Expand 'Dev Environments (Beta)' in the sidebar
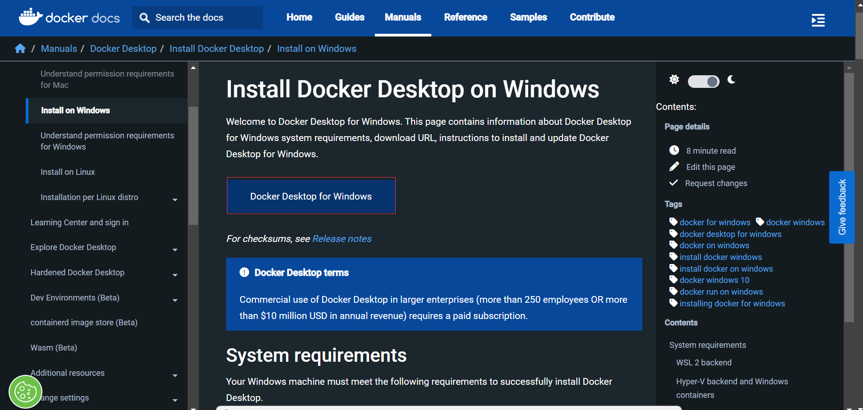This screenshot has width=863, height=410. click(x=175, y=300)
